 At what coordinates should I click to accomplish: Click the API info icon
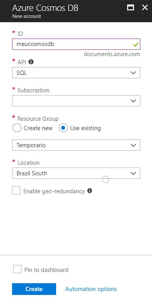tap(31, 62)
